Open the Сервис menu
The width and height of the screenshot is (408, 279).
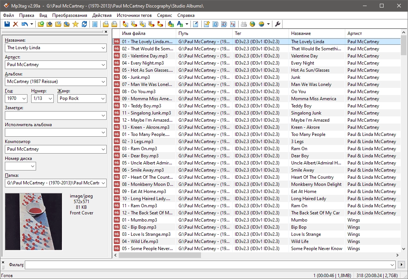click(165, 15)
